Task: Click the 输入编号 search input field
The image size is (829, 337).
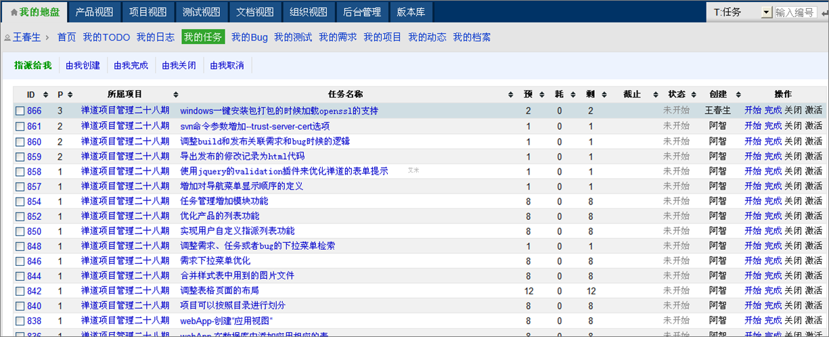Action: 795,12
